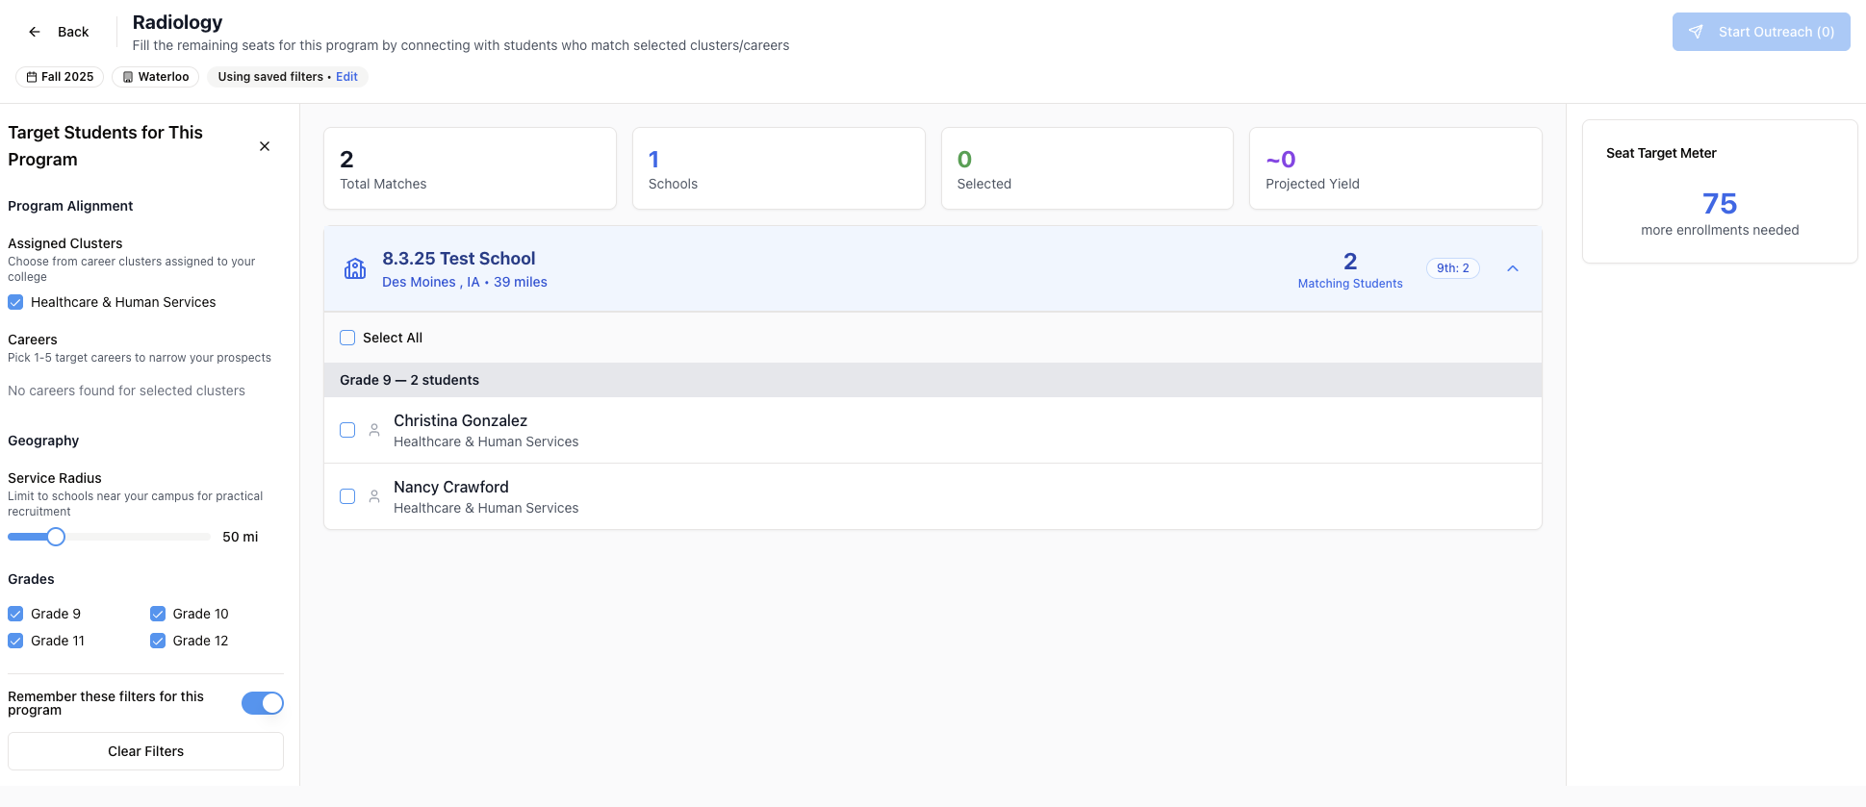Click the calendar icon on Fall 2025
Image resolution: width=1866 pixels, height=807 pixels.
[32, 77]
